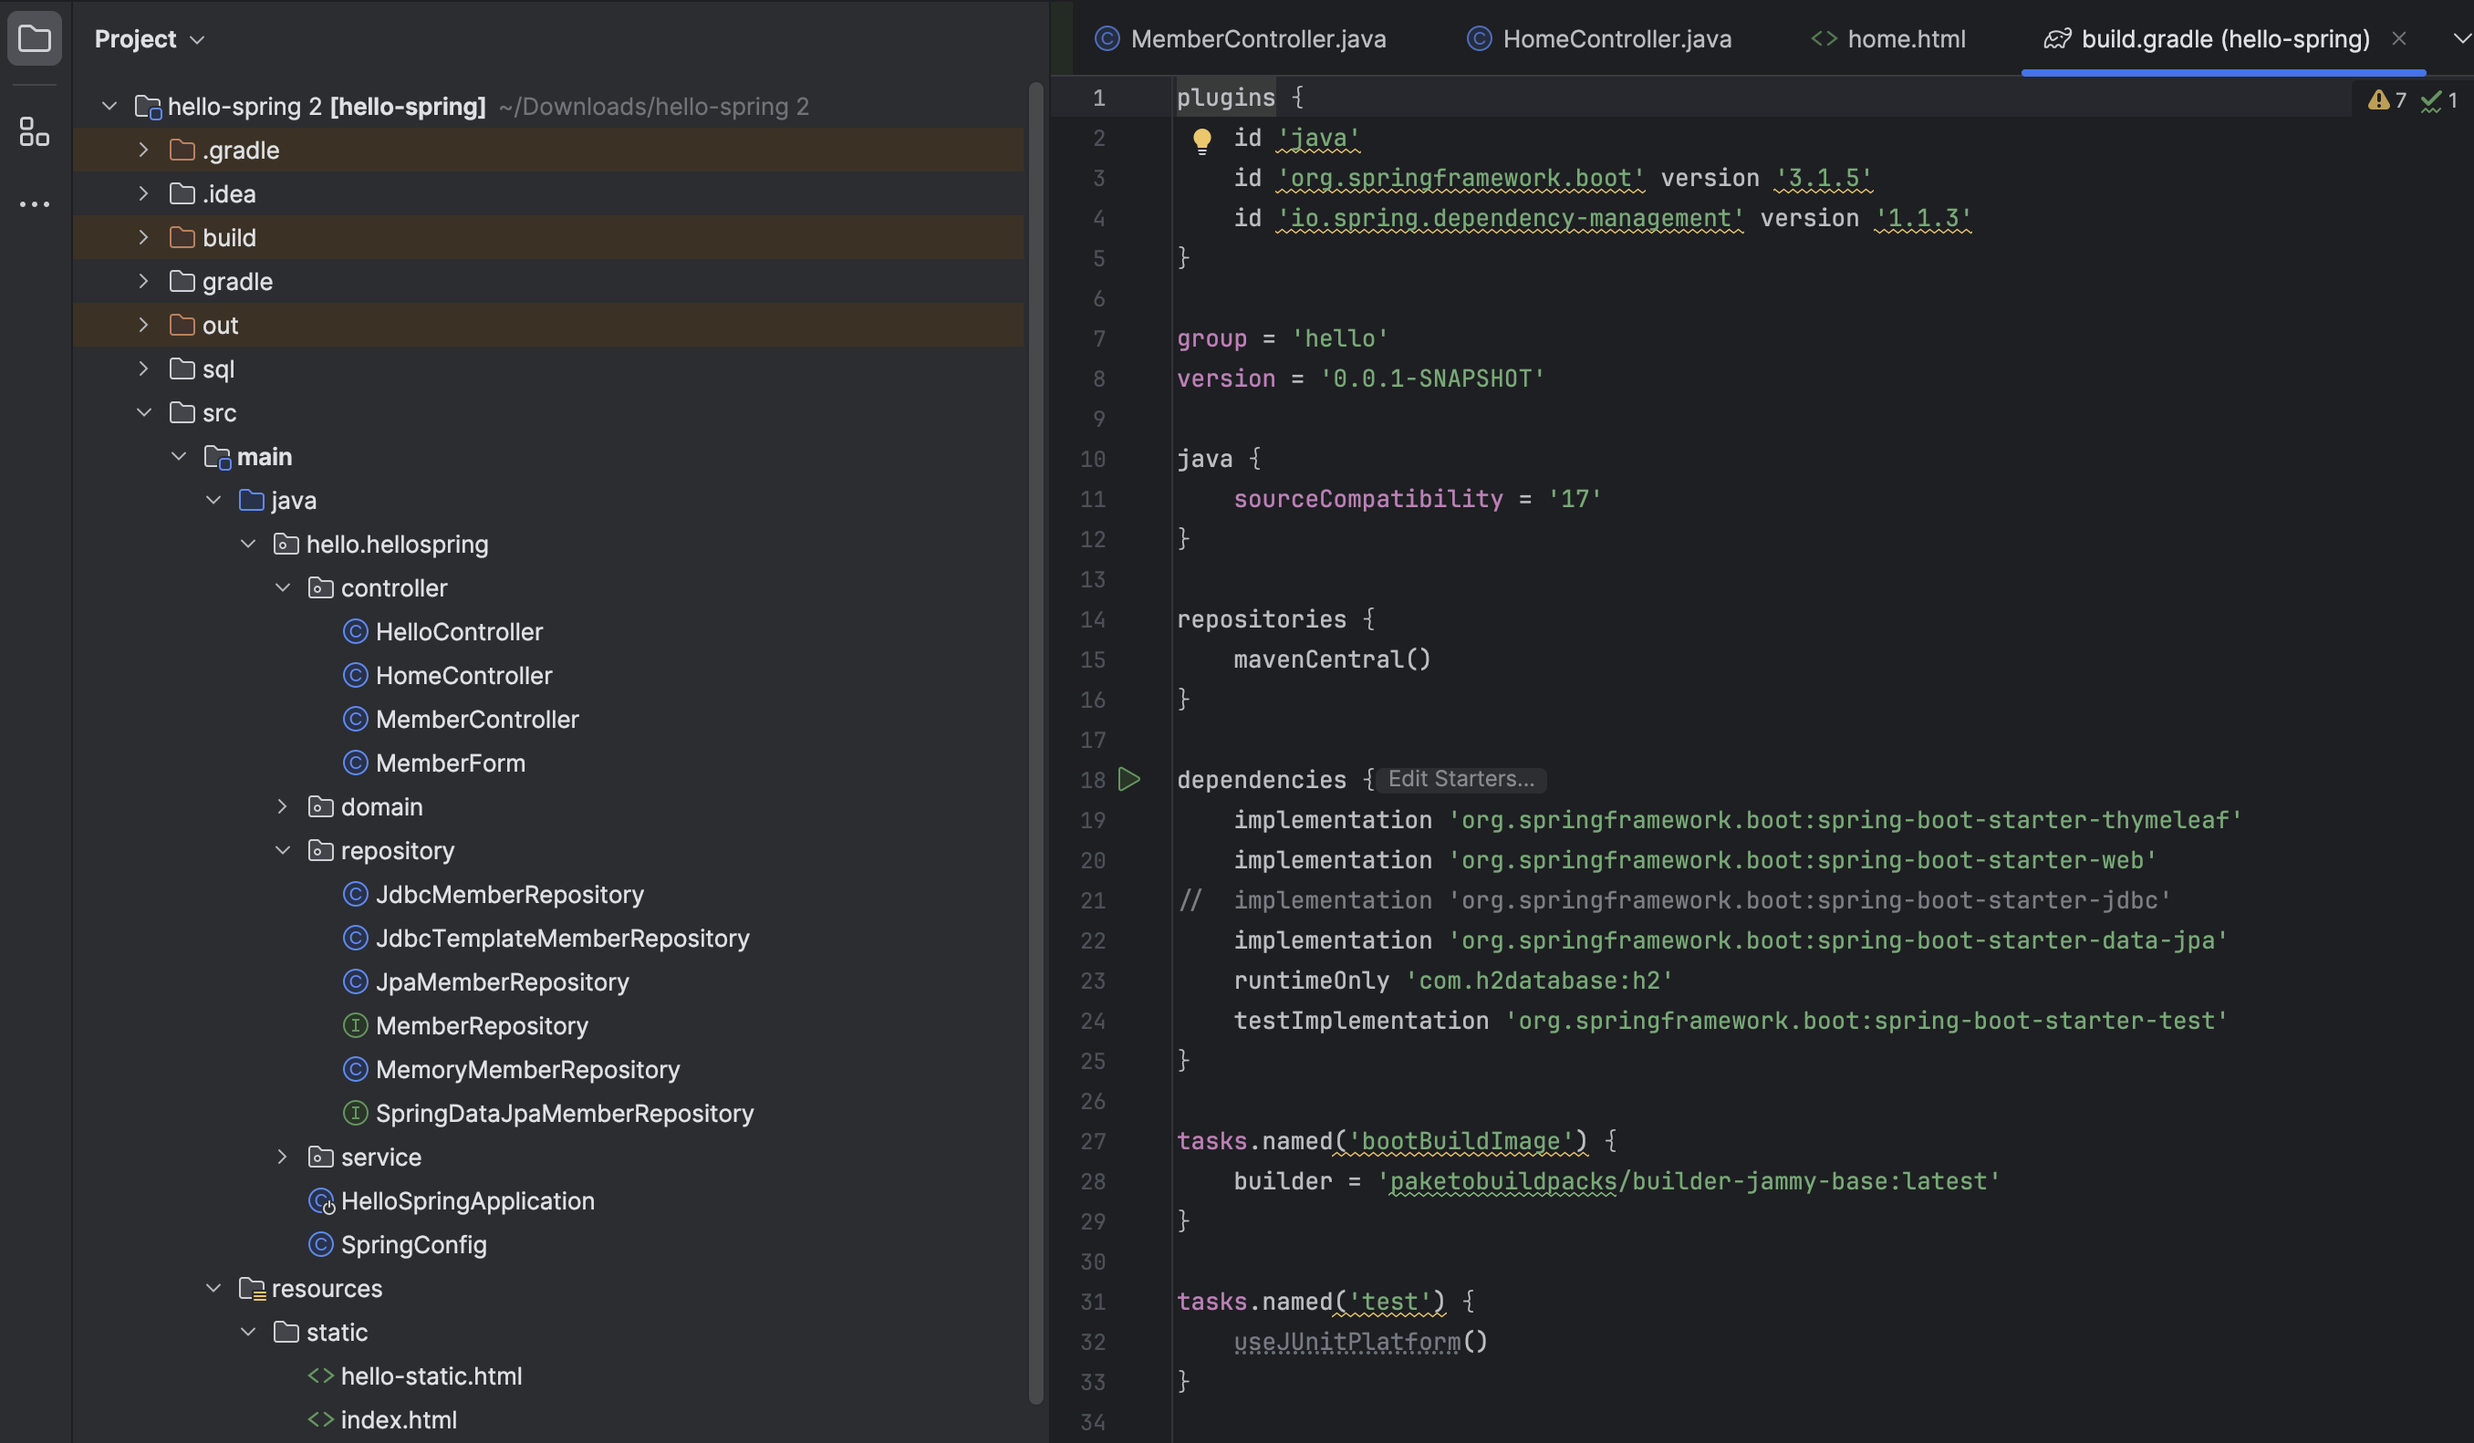Select JdbcTemplateMemberRepository in the tree
2474x1443 pixels.
click(563, 939)
